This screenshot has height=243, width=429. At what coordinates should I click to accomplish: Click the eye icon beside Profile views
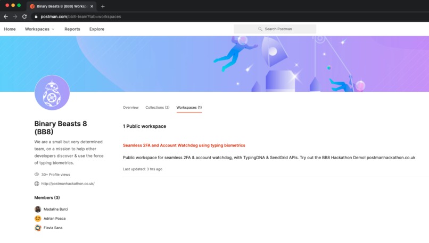point(37,174)
